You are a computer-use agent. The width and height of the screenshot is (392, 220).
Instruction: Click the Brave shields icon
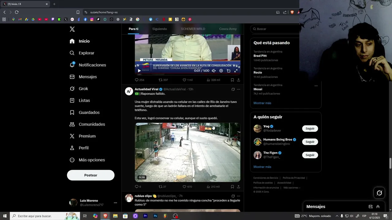coord(292,12)
